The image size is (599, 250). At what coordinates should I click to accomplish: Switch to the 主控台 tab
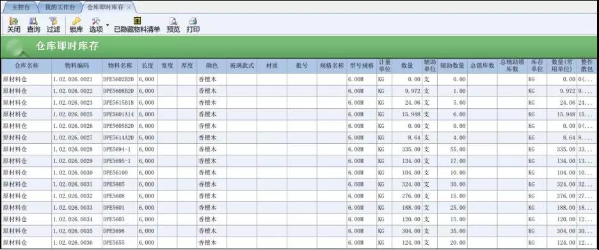pos(20,7)
